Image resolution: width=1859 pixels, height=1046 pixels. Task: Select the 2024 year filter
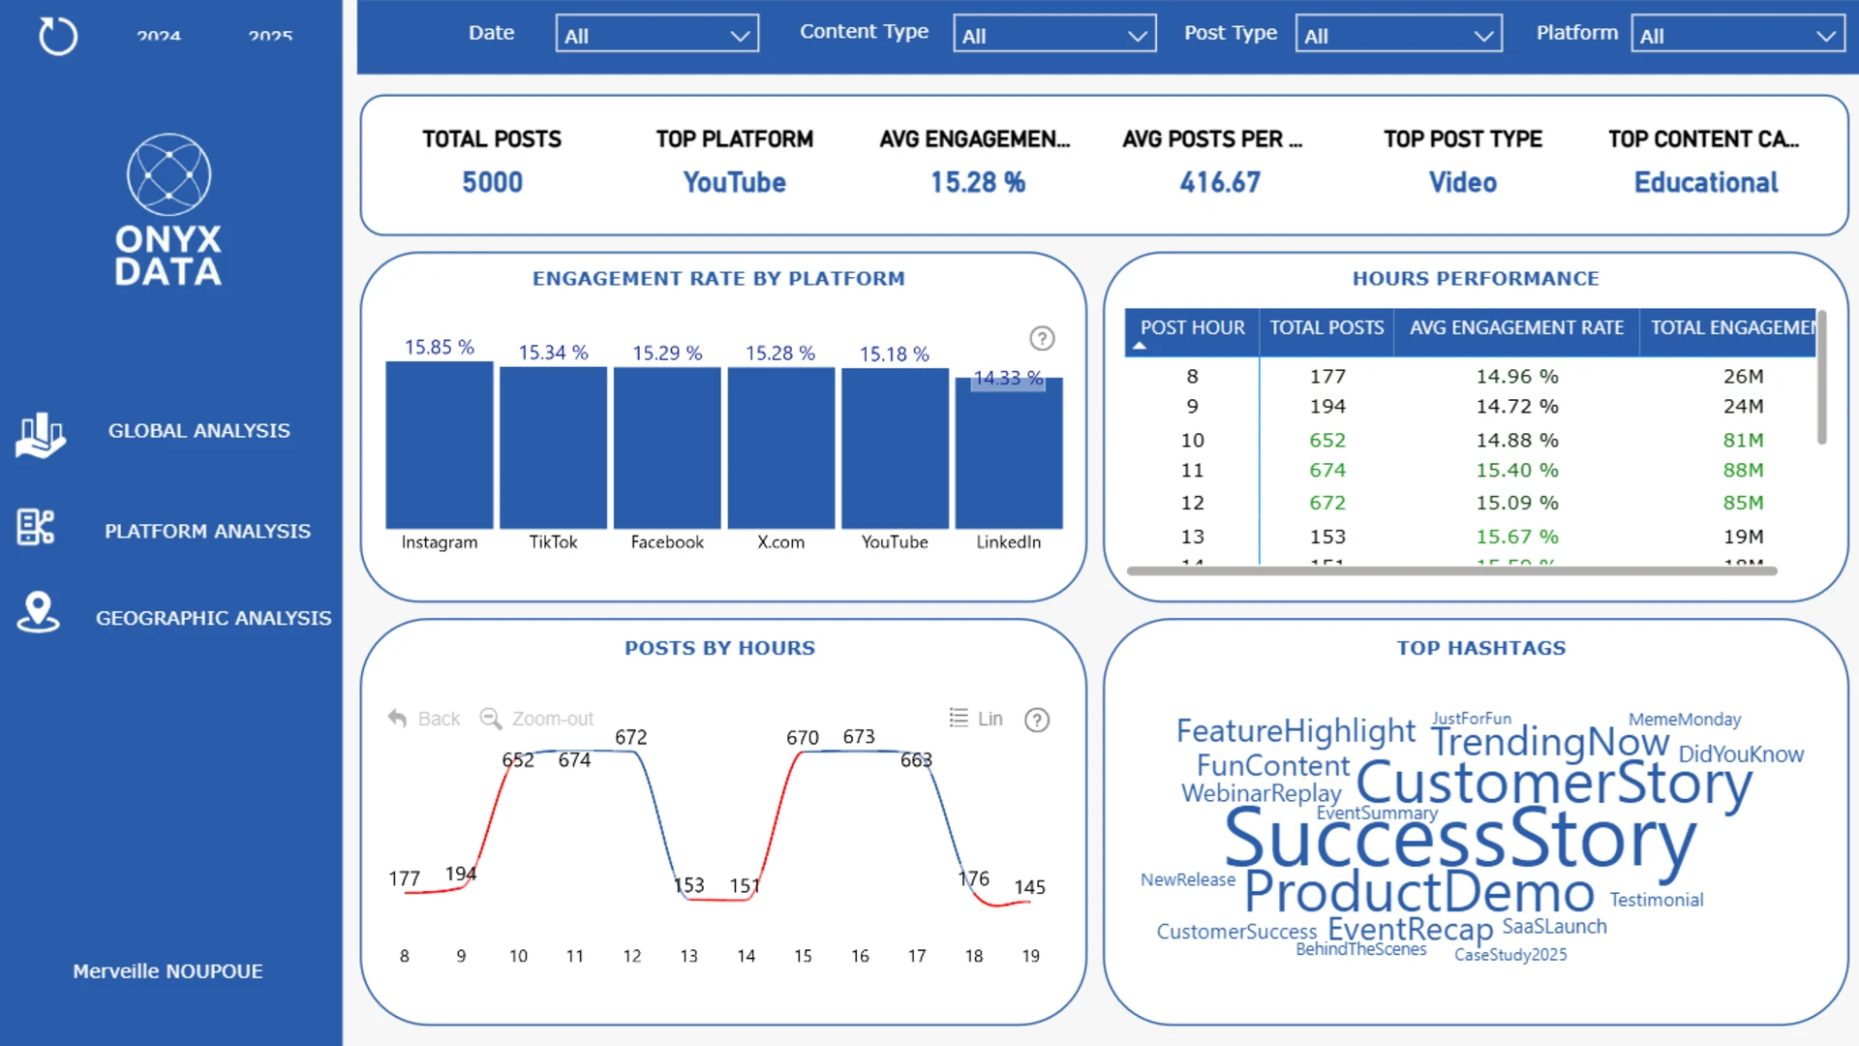click(x=159, y=37)
